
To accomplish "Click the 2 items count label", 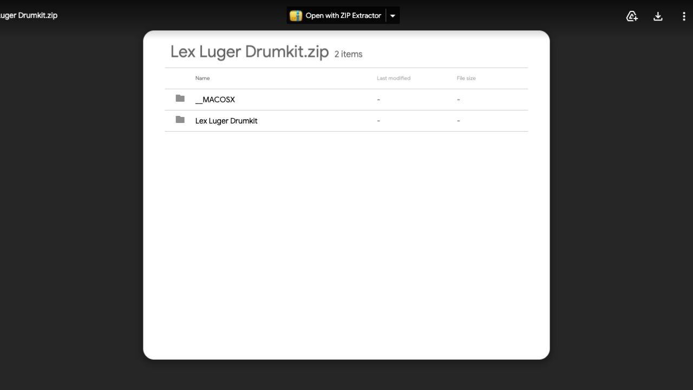I will point(348,54).
